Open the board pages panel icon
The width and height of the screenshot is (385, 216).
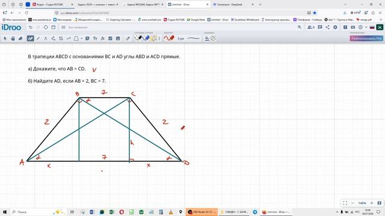pyautogui.click(x=54, y=27)
